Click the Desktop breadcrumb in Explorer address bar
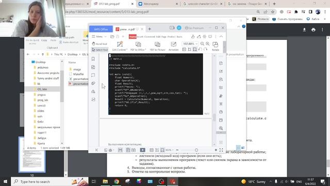Viewport: 330px width, 186px height. [x=72, y=54]
